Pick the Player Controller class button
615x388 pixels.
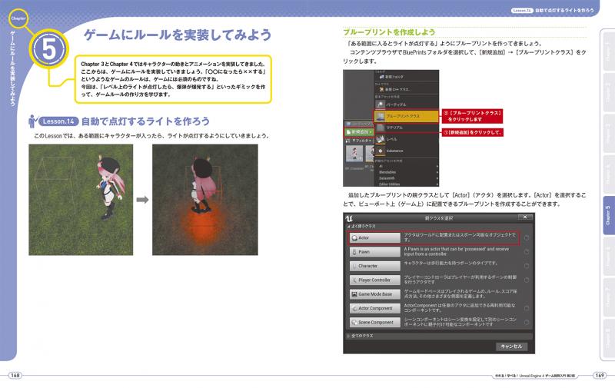pos(374,280)
